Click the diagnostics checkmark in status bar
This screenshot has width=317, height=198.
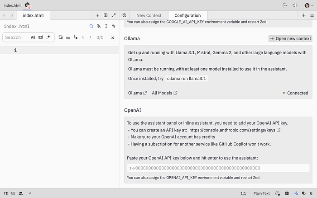[x=30, y=193]
